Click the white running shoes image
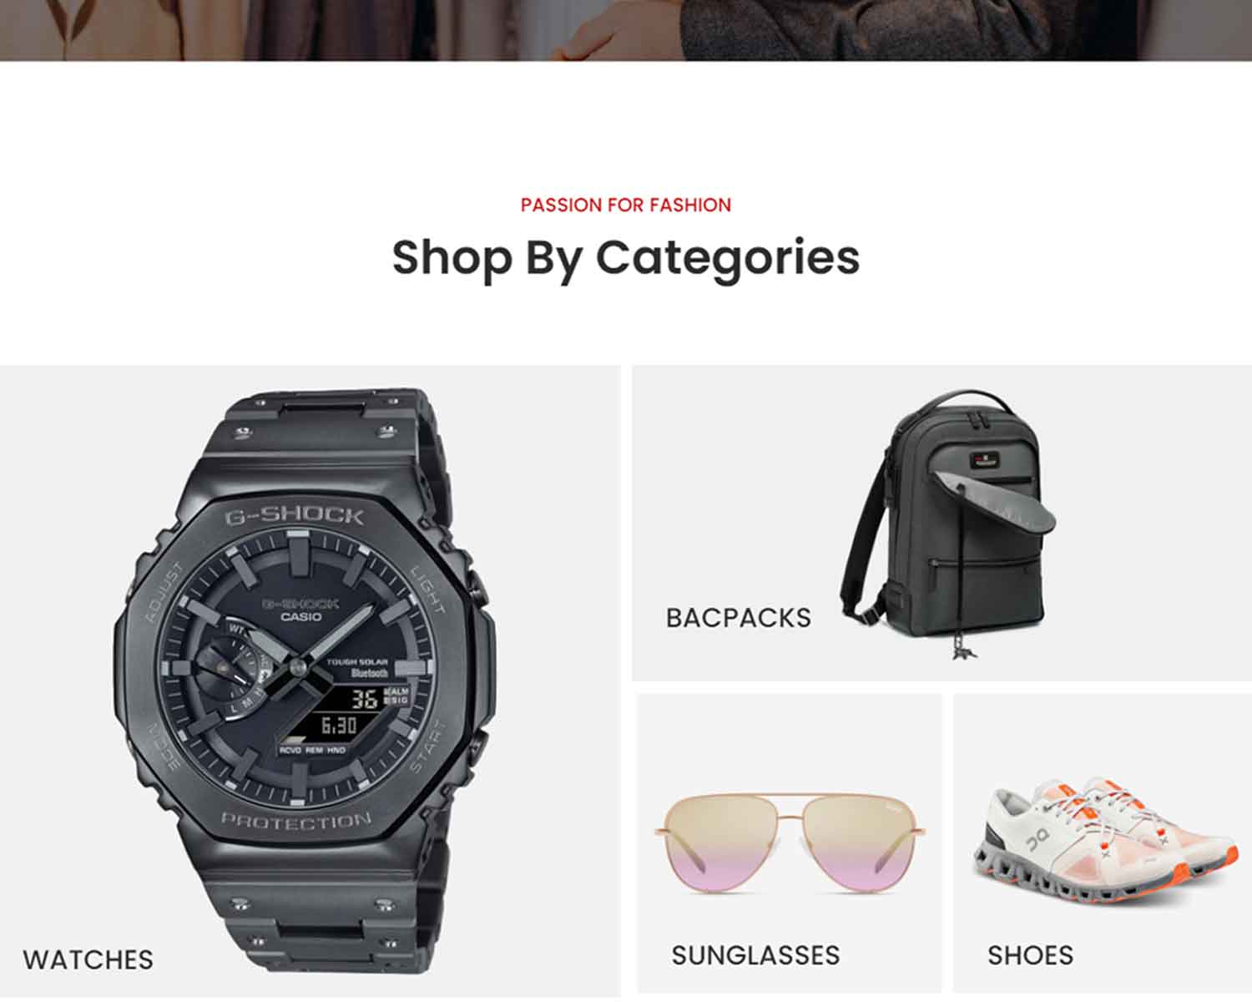 tap(1105, 842)
